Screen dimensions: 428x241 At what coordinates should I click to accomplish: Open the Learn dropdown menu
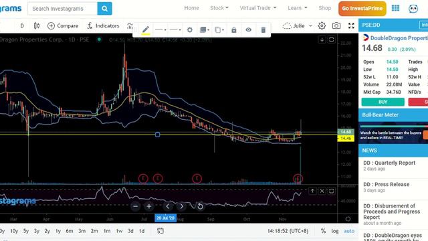click(x=297, y=8)
